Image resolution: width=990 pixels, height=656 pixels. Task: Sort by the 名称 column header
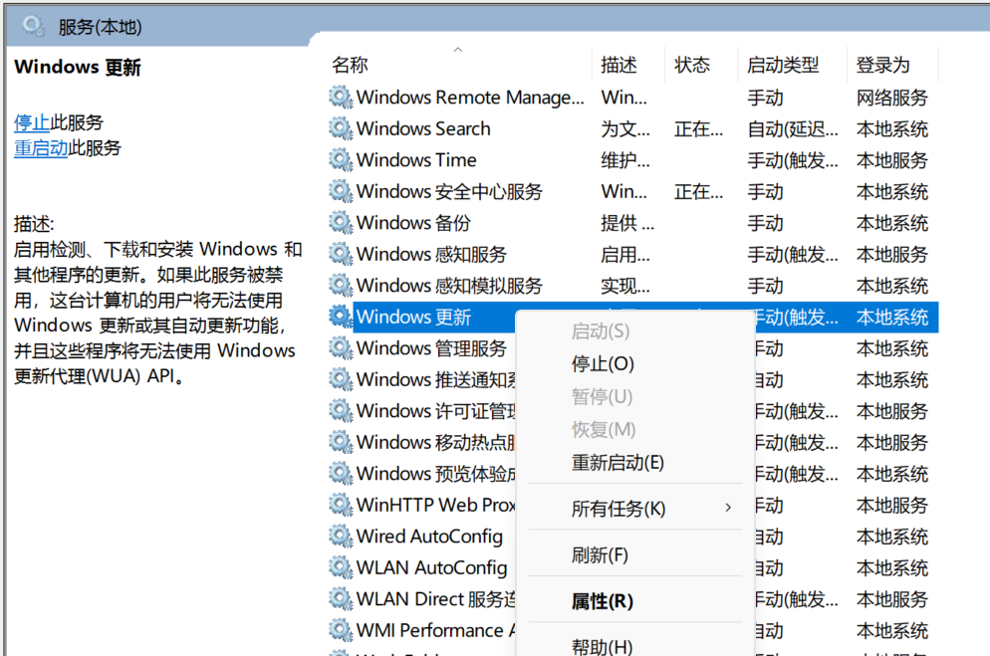[x=350, y=65]
